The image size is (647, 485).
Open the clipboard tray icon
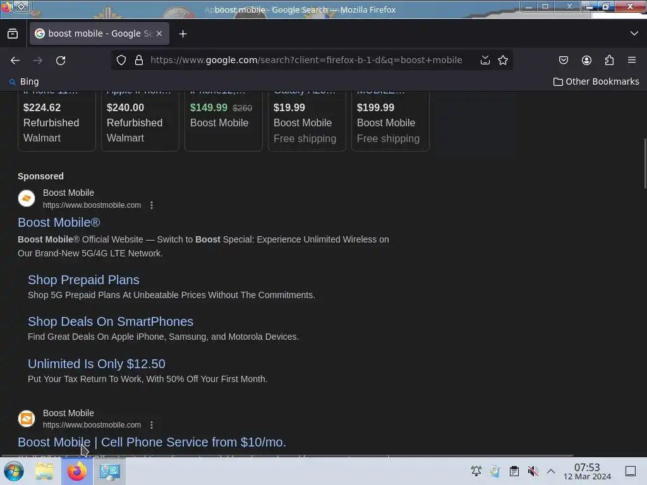pyautogui.click(x=514, y=471)
